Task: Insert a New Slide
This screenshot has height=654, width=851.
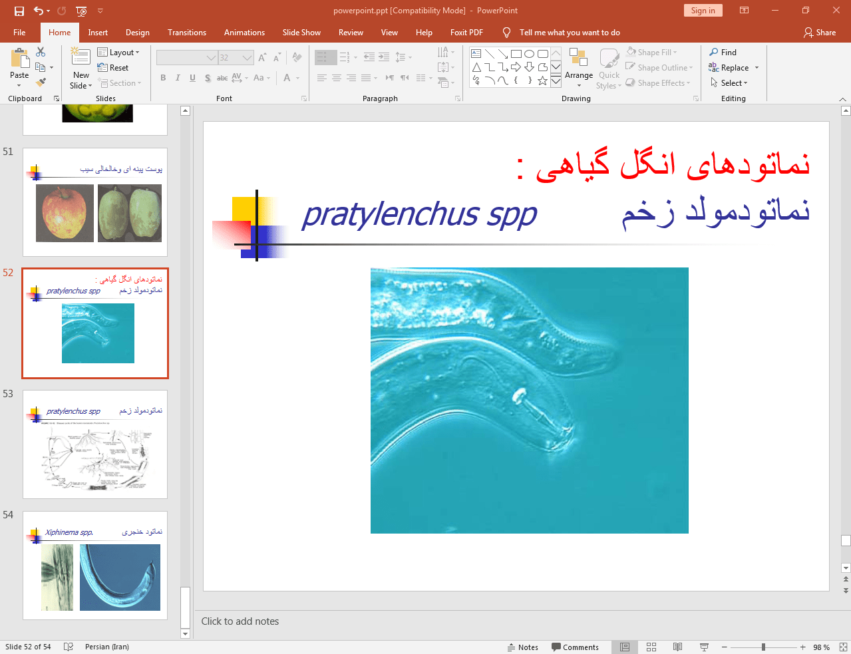Action: pyautogui.click(x=81, y=69)
